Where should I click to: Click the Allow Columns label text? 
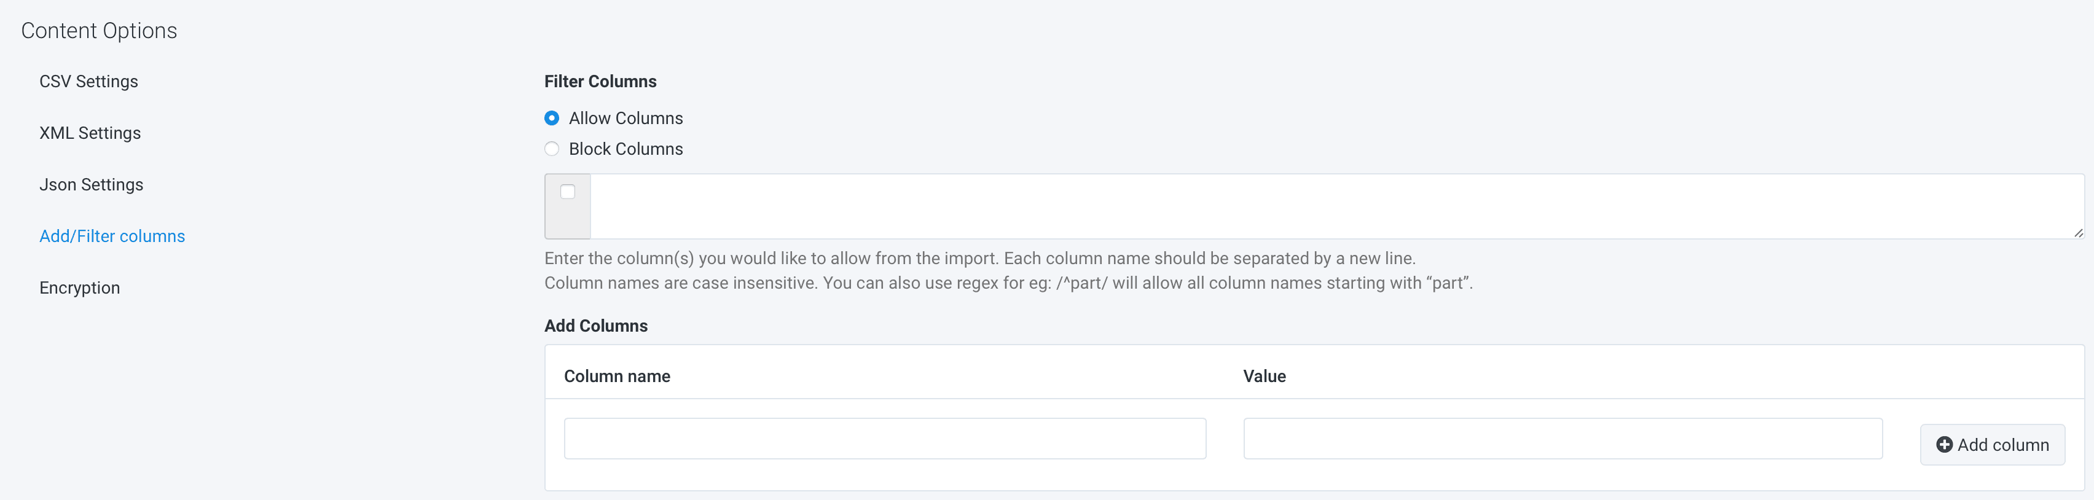[x=625, y=119]
